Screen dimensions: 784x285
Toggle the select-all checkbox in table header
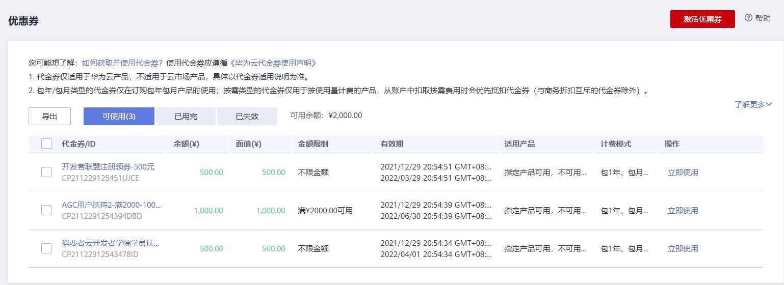[46, 144]
